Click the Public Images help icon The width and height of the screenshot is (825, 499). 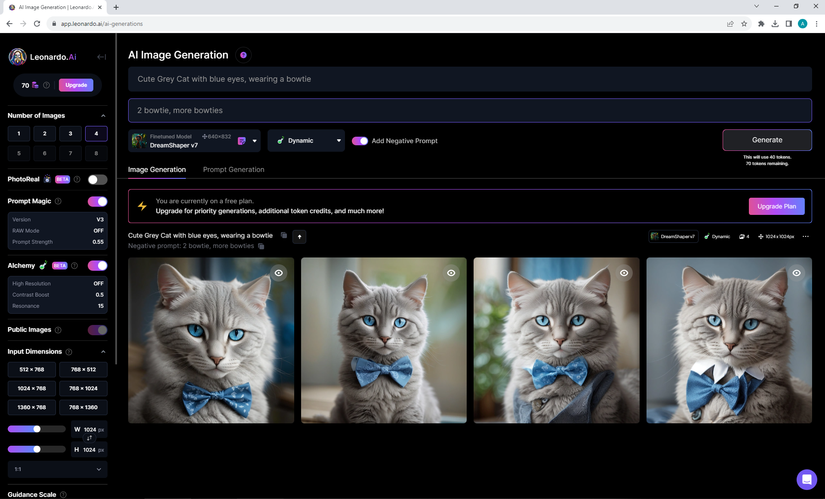click(x=58, y=330)
